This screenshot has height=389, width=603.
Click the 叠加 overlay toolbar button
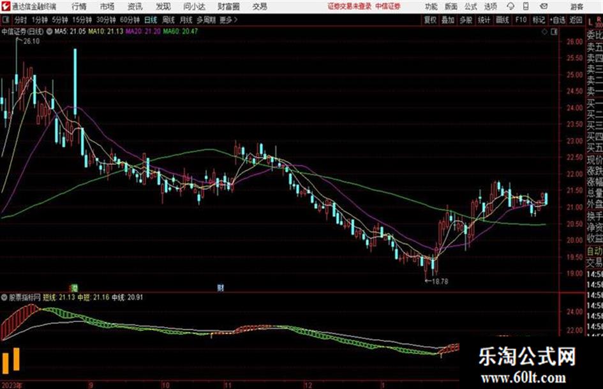tap(448, 20)
